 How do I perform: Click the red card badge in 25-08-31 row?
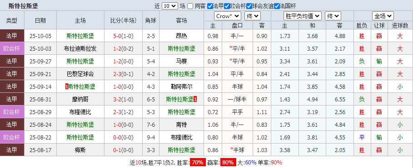195,99
